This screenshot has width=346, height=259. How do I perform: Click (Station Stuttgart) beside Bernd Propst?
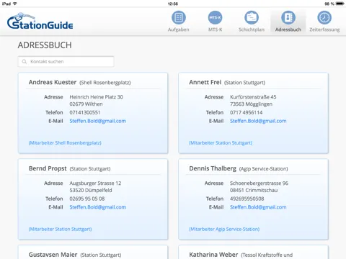(90, 169)
